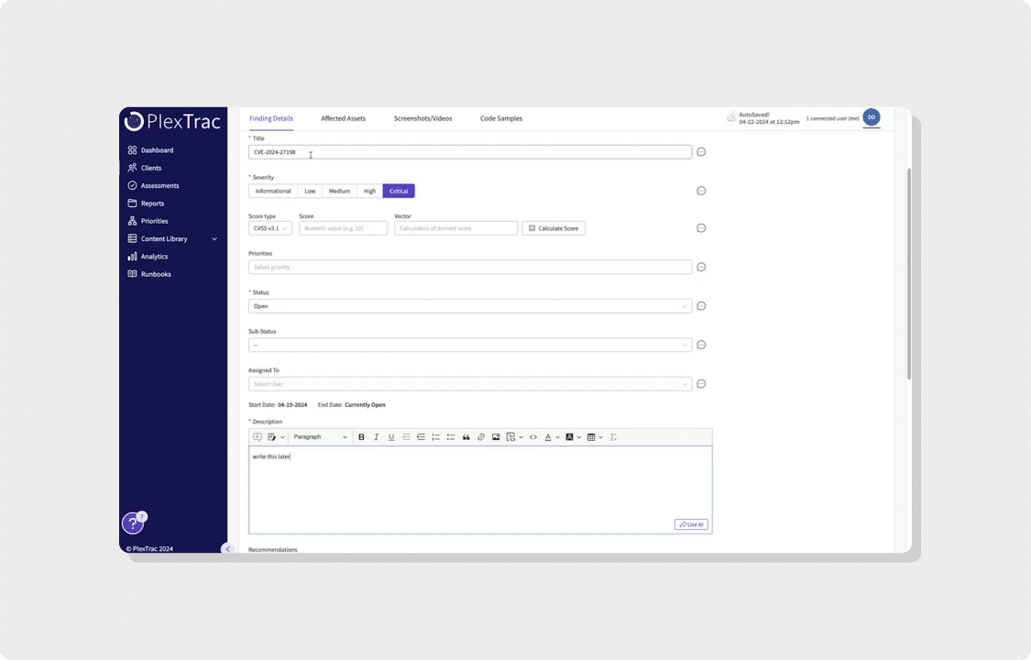The height and width of the screenshot is (660, 1031).
Task: Insert a link in Description
Action: (x=481, y=437)
